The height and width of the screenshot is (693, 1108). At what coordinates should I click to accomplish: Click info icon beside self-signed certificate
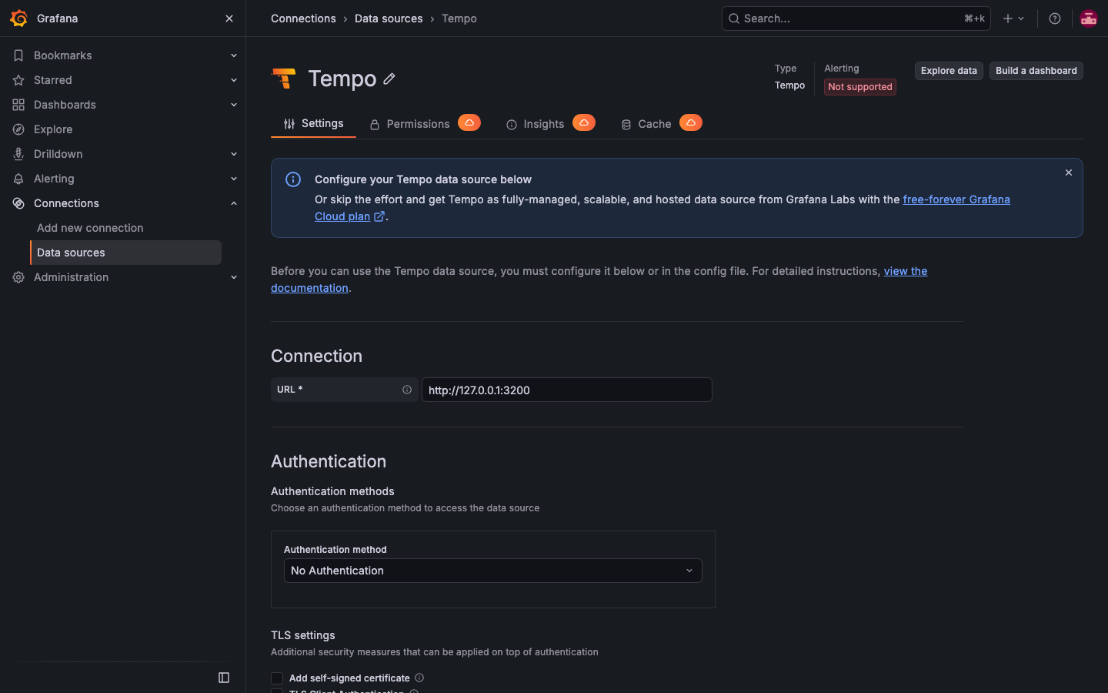(x=419, y=678)
